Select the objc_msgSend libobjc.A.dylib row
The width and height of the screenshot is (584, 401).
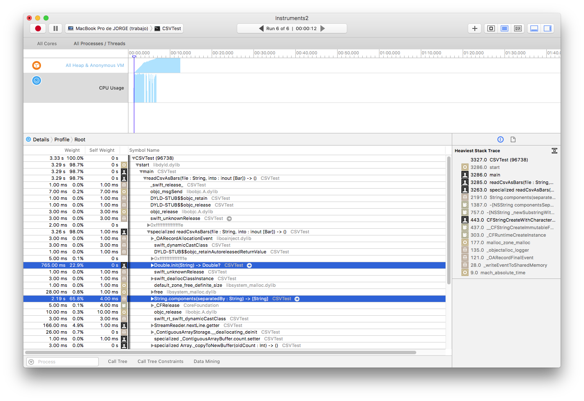234,192
